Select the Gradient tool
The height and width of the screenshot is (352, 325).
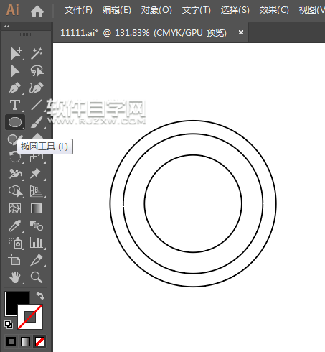click(x=37, y=208)
